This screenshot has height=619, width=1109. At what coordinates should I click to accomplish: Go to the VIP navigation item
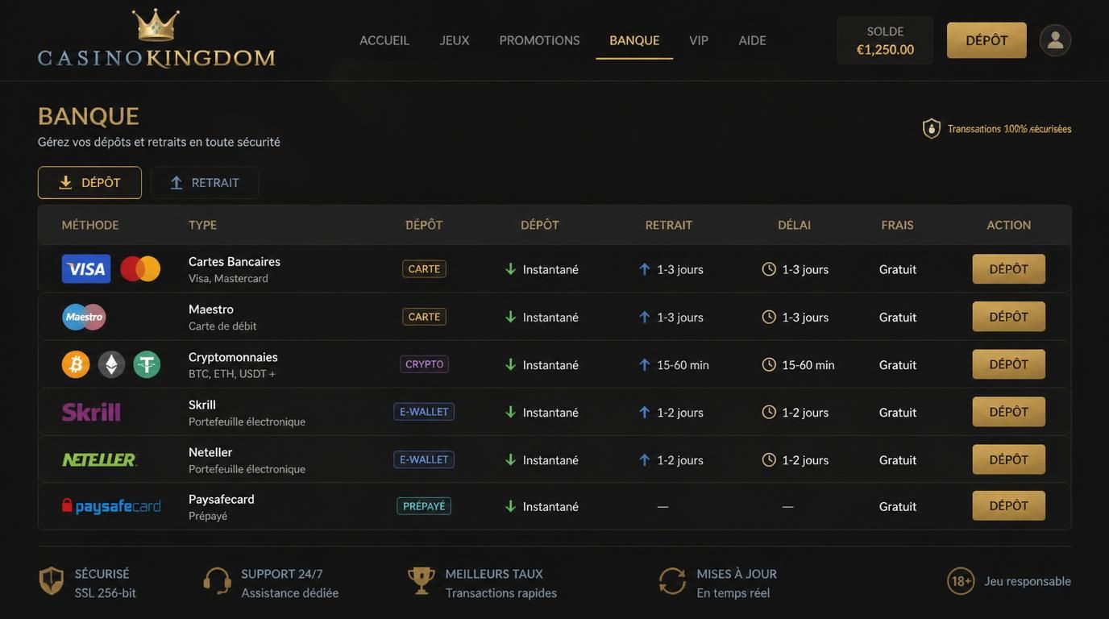(x=699, y=40)
